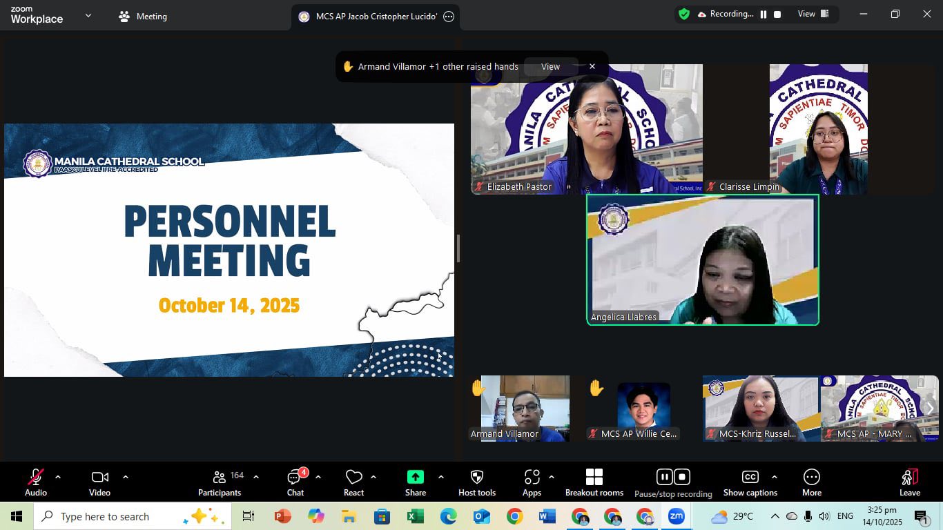The height and width of the screenshot is (530, 943).
Task: Expand caption options arrow beside Show captions
Action: (x=775, y=477)
